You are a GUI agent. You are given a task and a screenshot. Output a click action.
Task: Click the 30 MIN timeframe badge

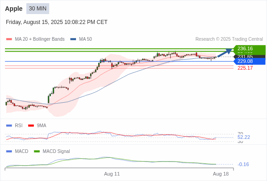(x=38, y=9)
